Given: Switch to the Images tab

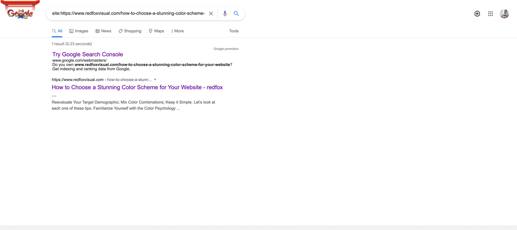Looking at the screenshot, I should tap(81, 31).
